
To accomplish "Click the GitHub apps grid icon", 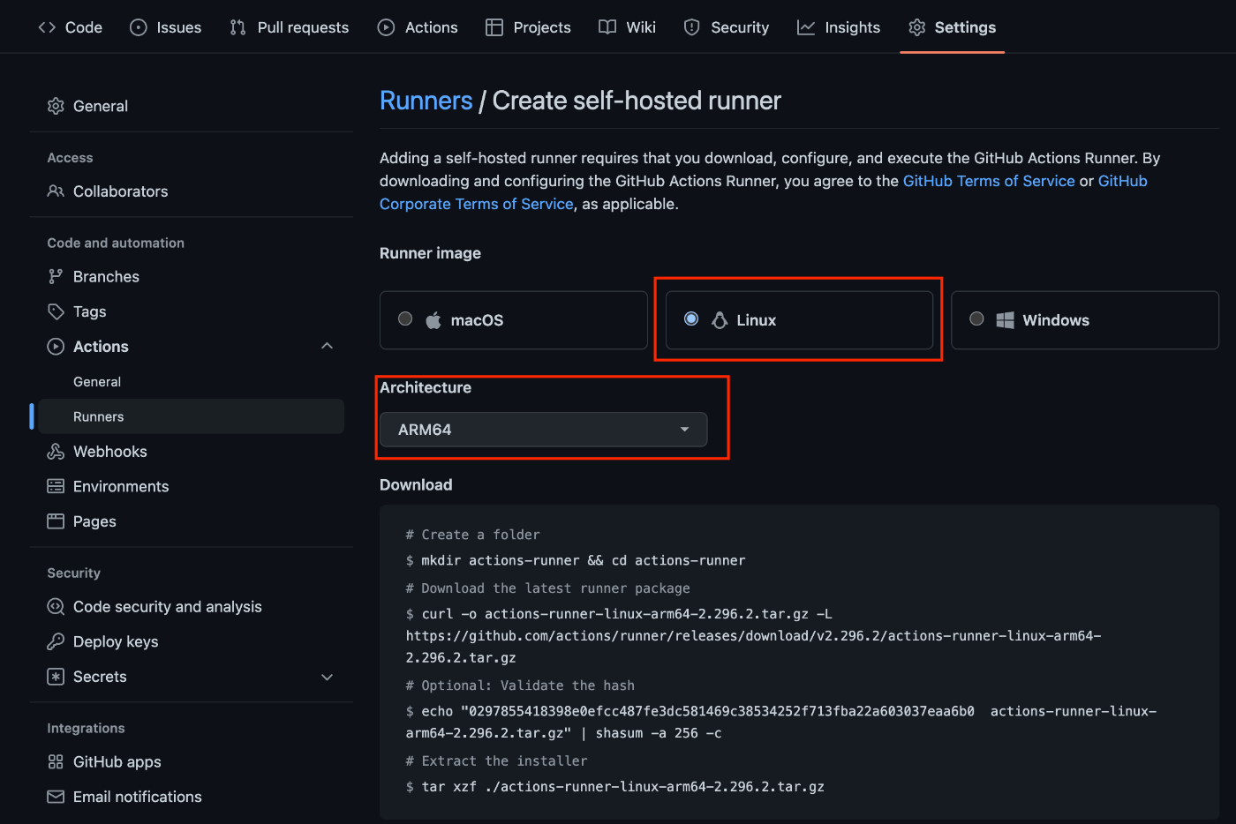I will point(56,762).
